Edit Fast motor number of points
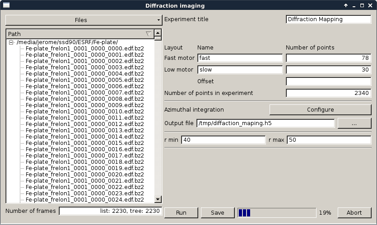 pyautogui.click(x=328, y=58)
